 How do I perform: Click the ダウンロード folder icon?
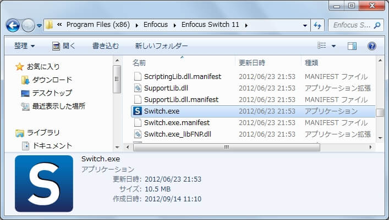[25, 80]
